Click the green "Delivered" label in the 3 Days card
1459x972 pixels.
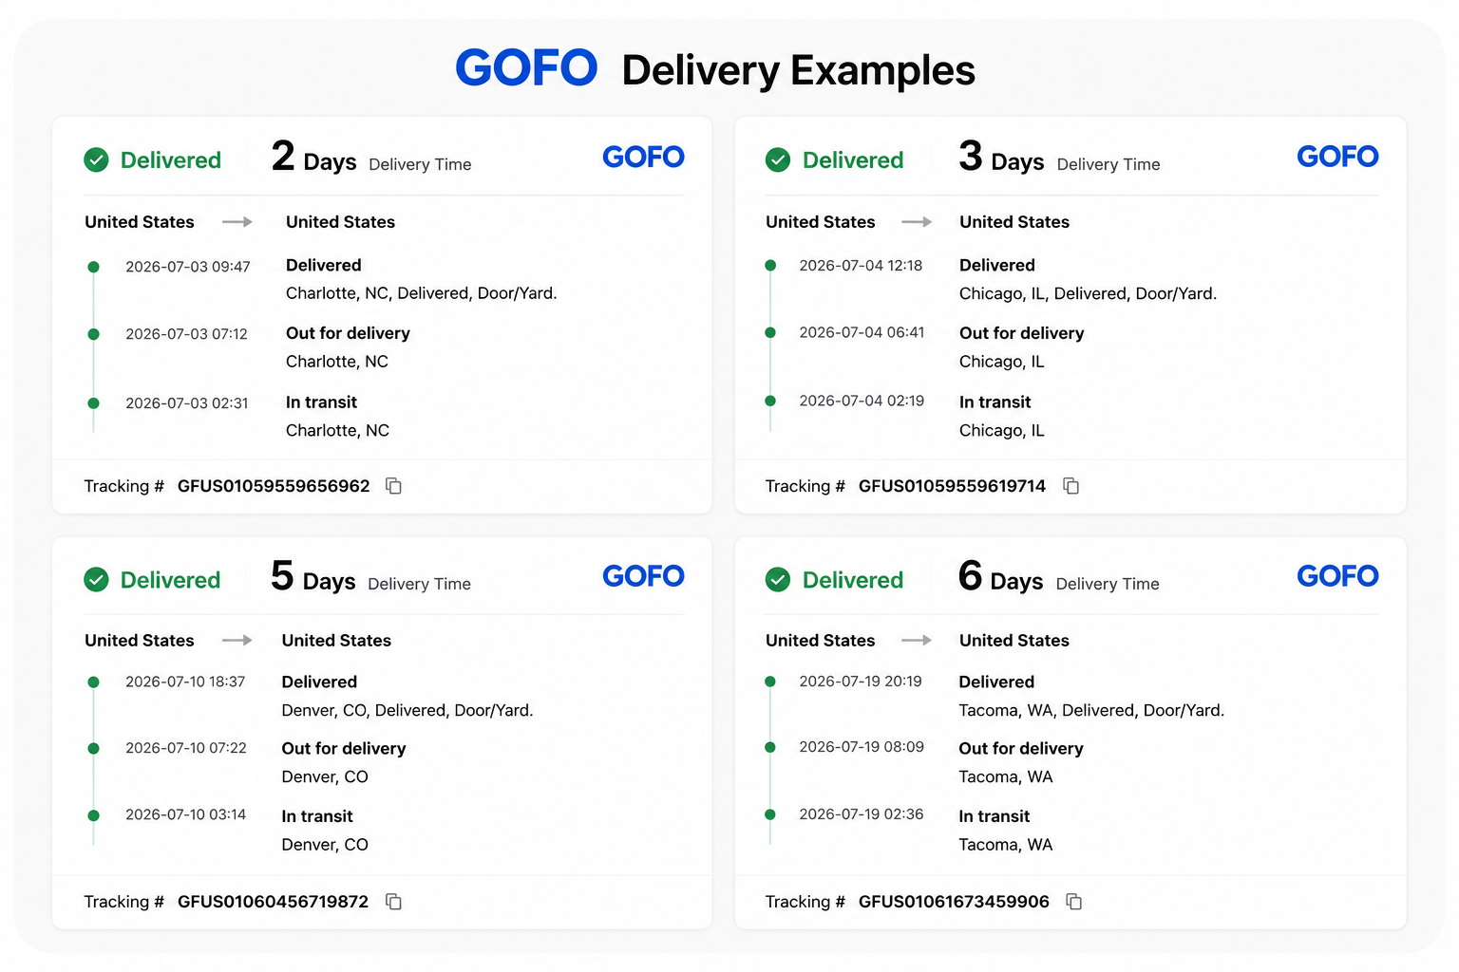(x=853, y=160)
